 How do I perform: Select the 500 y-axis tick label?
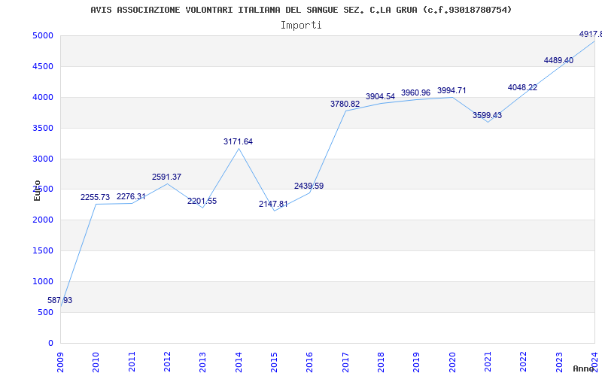click(46, 313)
